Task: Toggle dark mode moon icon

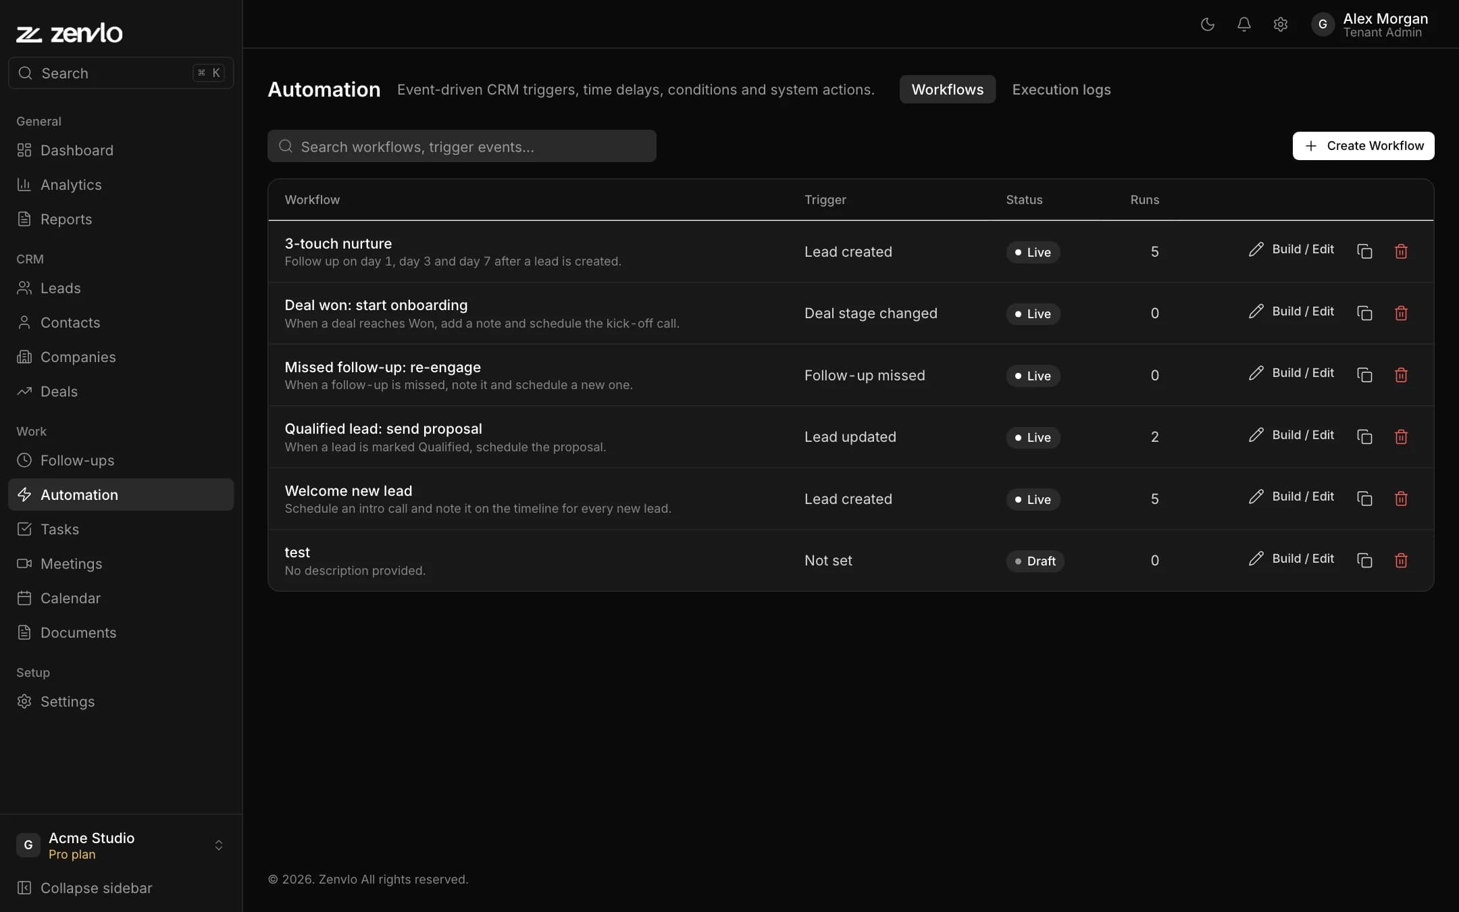Action: click(x=1207, y=24)
